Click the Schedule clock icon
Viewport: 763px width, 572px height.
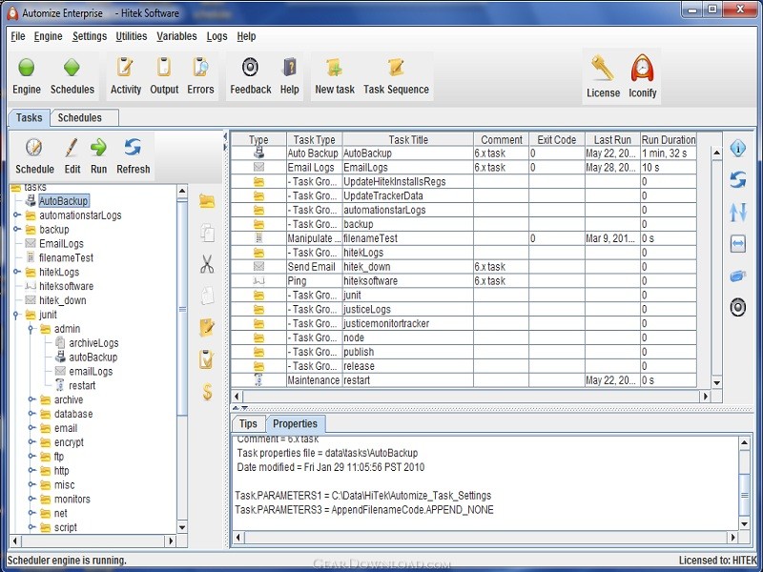34,147
